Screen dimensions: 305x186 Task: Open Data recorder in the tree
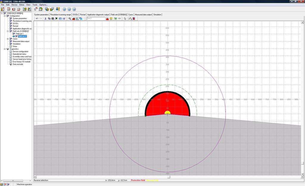(18, 64)
